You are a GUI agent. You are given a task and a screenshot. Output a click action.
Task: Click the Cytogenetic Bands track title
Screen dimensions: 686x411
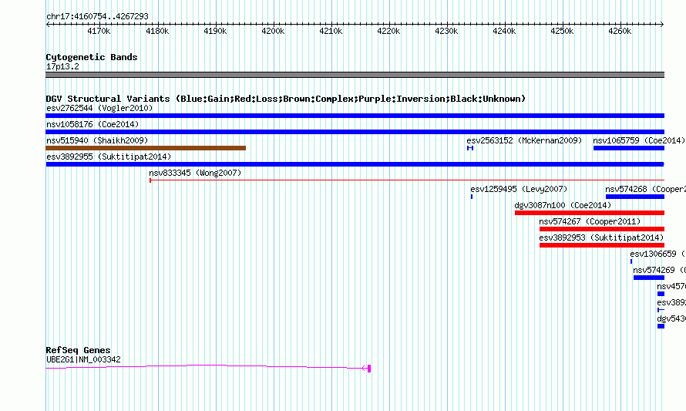point(92,57)
